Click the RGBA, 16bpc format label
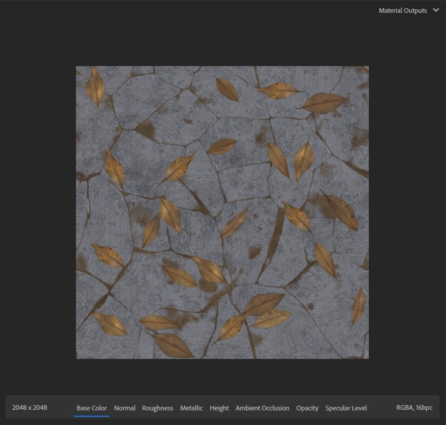The width and height of the screenshot is (446, 425). coord(414,407)
